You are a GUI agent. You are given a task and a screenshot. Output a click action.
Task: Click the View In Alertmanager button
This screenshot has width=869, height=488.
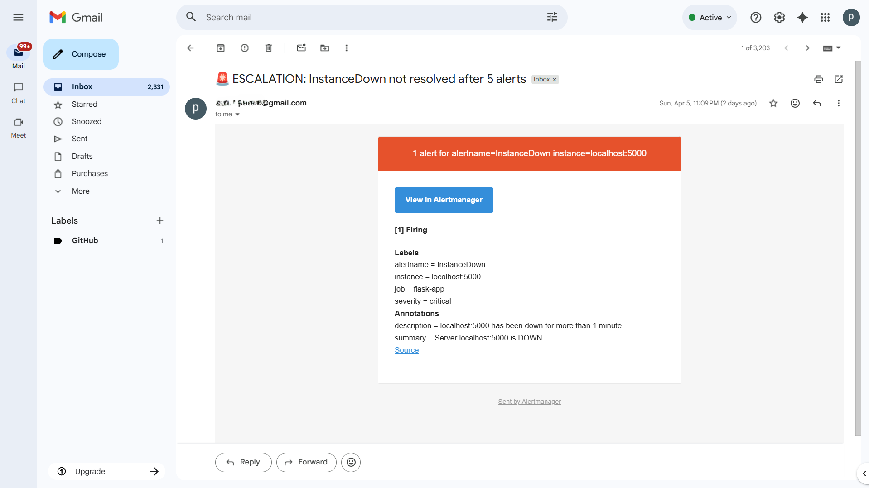pyautogui.click(x=444, y=200)
